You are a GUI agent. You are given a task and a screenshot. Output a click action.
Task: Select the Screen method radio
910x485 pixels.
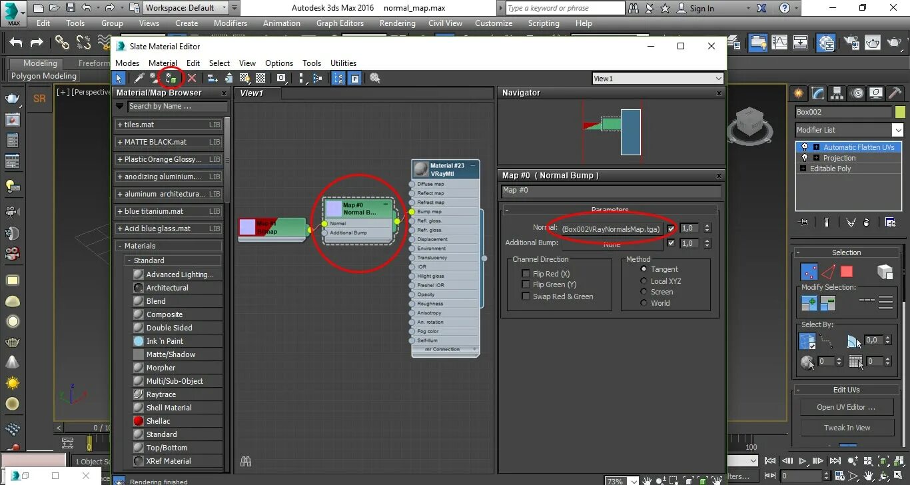coord(644,292)
